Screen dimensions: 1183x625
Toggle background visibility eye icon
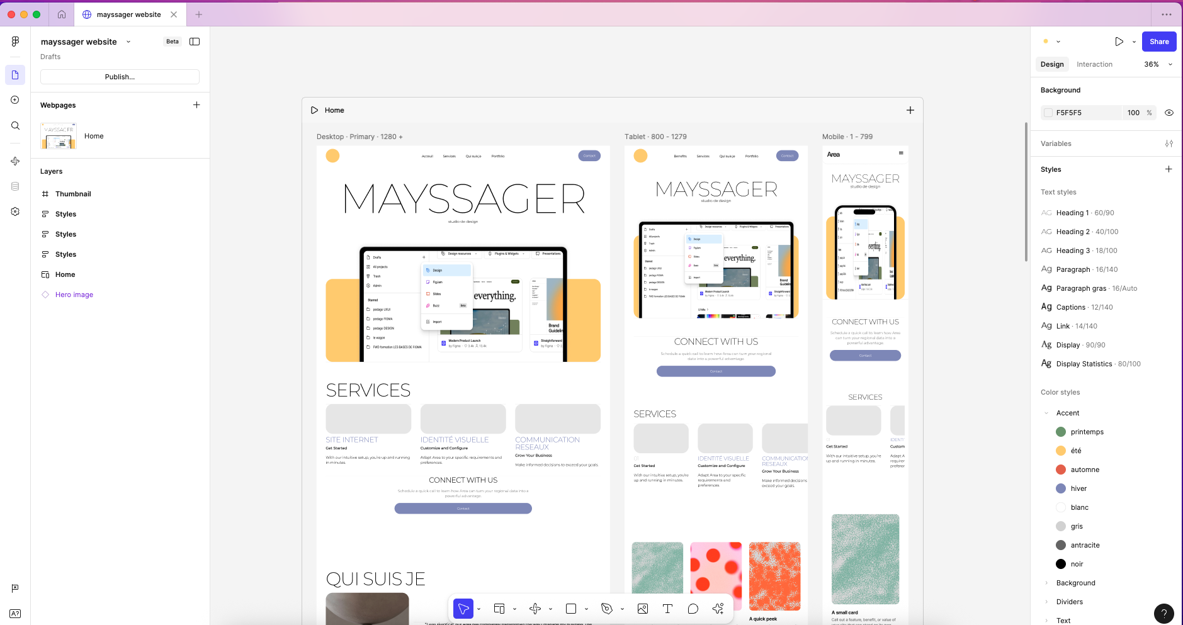tap(1169, 113)
